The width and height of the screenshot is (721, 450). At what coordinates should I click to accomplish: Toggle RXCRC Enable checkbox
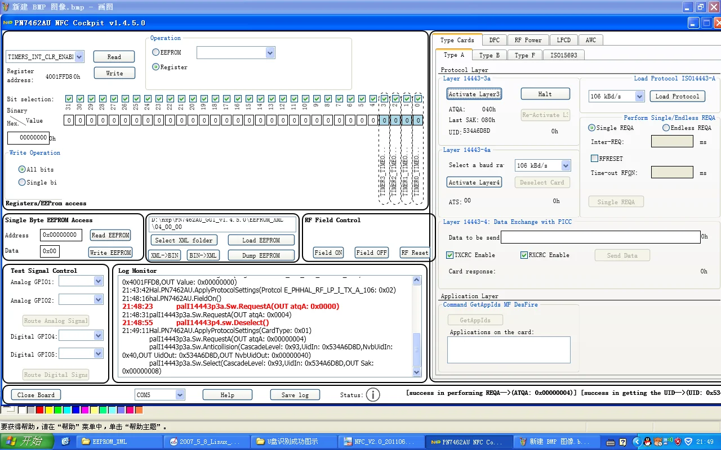pos(524,255)
